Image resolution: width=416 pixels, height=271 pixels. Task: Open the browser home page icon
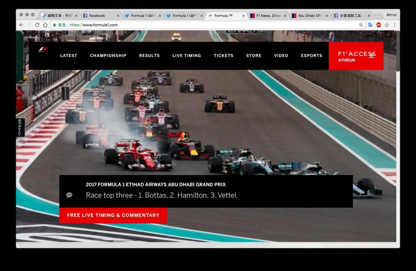coord(45,25)
